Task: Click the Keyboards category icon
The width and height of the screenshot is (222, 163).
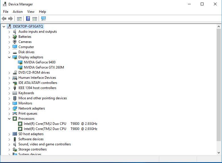Action: tap(15, 93)
